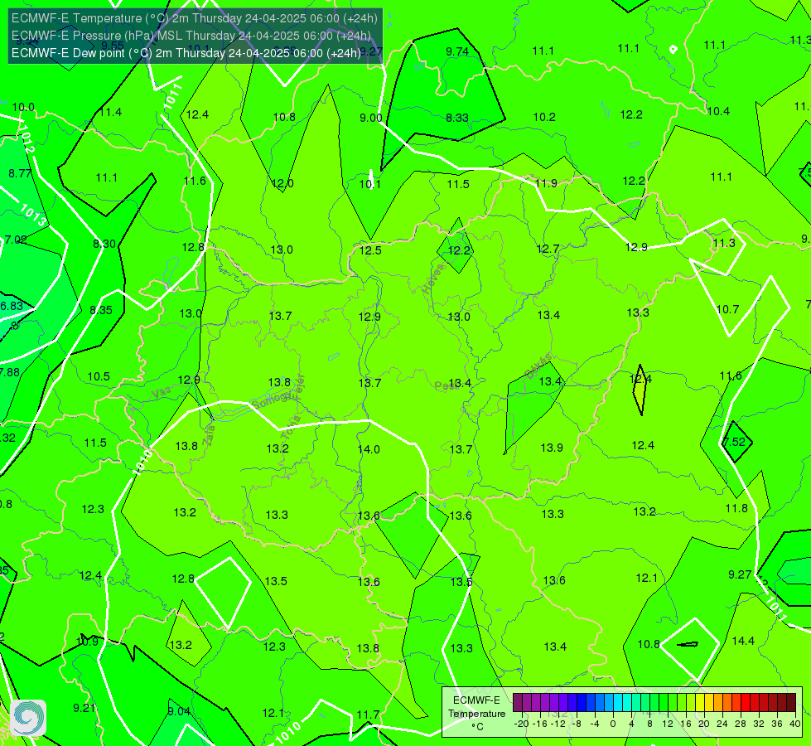The image size is (811, 746).
Task: Click the Zala region label
Action: click(x=210, y=435)
